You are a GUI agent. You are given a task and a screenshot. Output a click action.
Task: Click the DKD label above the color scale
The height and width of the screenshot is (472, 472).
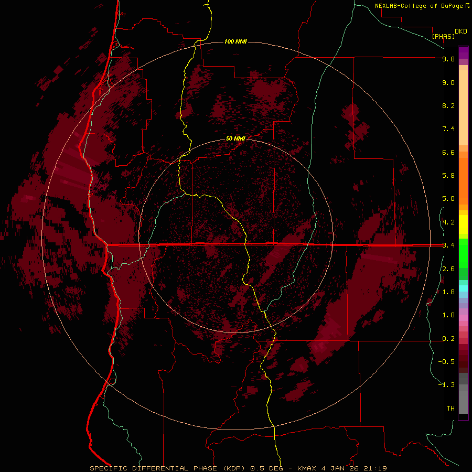tap(461, 31)
